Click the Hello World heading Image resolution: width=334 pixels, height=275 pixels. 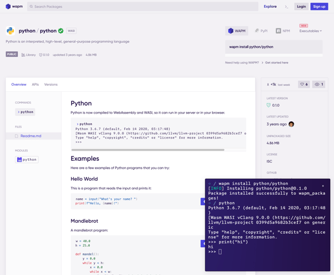click(x=84, y=179)
